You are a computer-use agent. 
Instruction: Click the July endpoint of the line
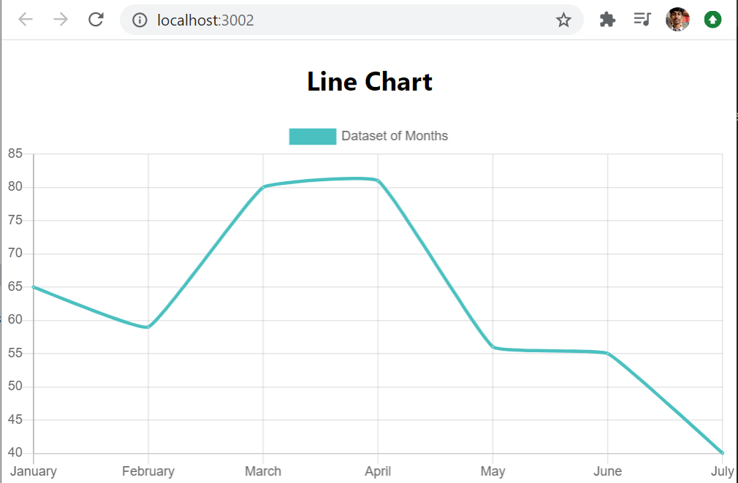[x=722, y=452]
